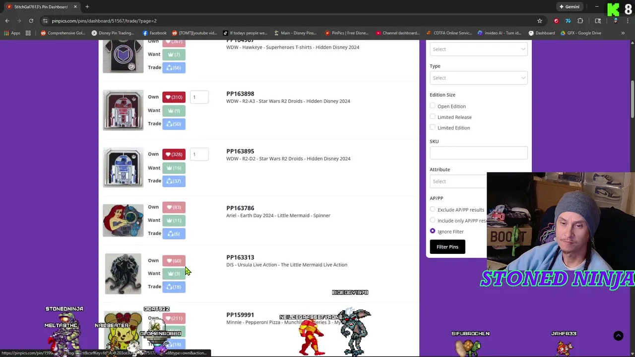Click the Want crown button showing (9)

(174, 111)
